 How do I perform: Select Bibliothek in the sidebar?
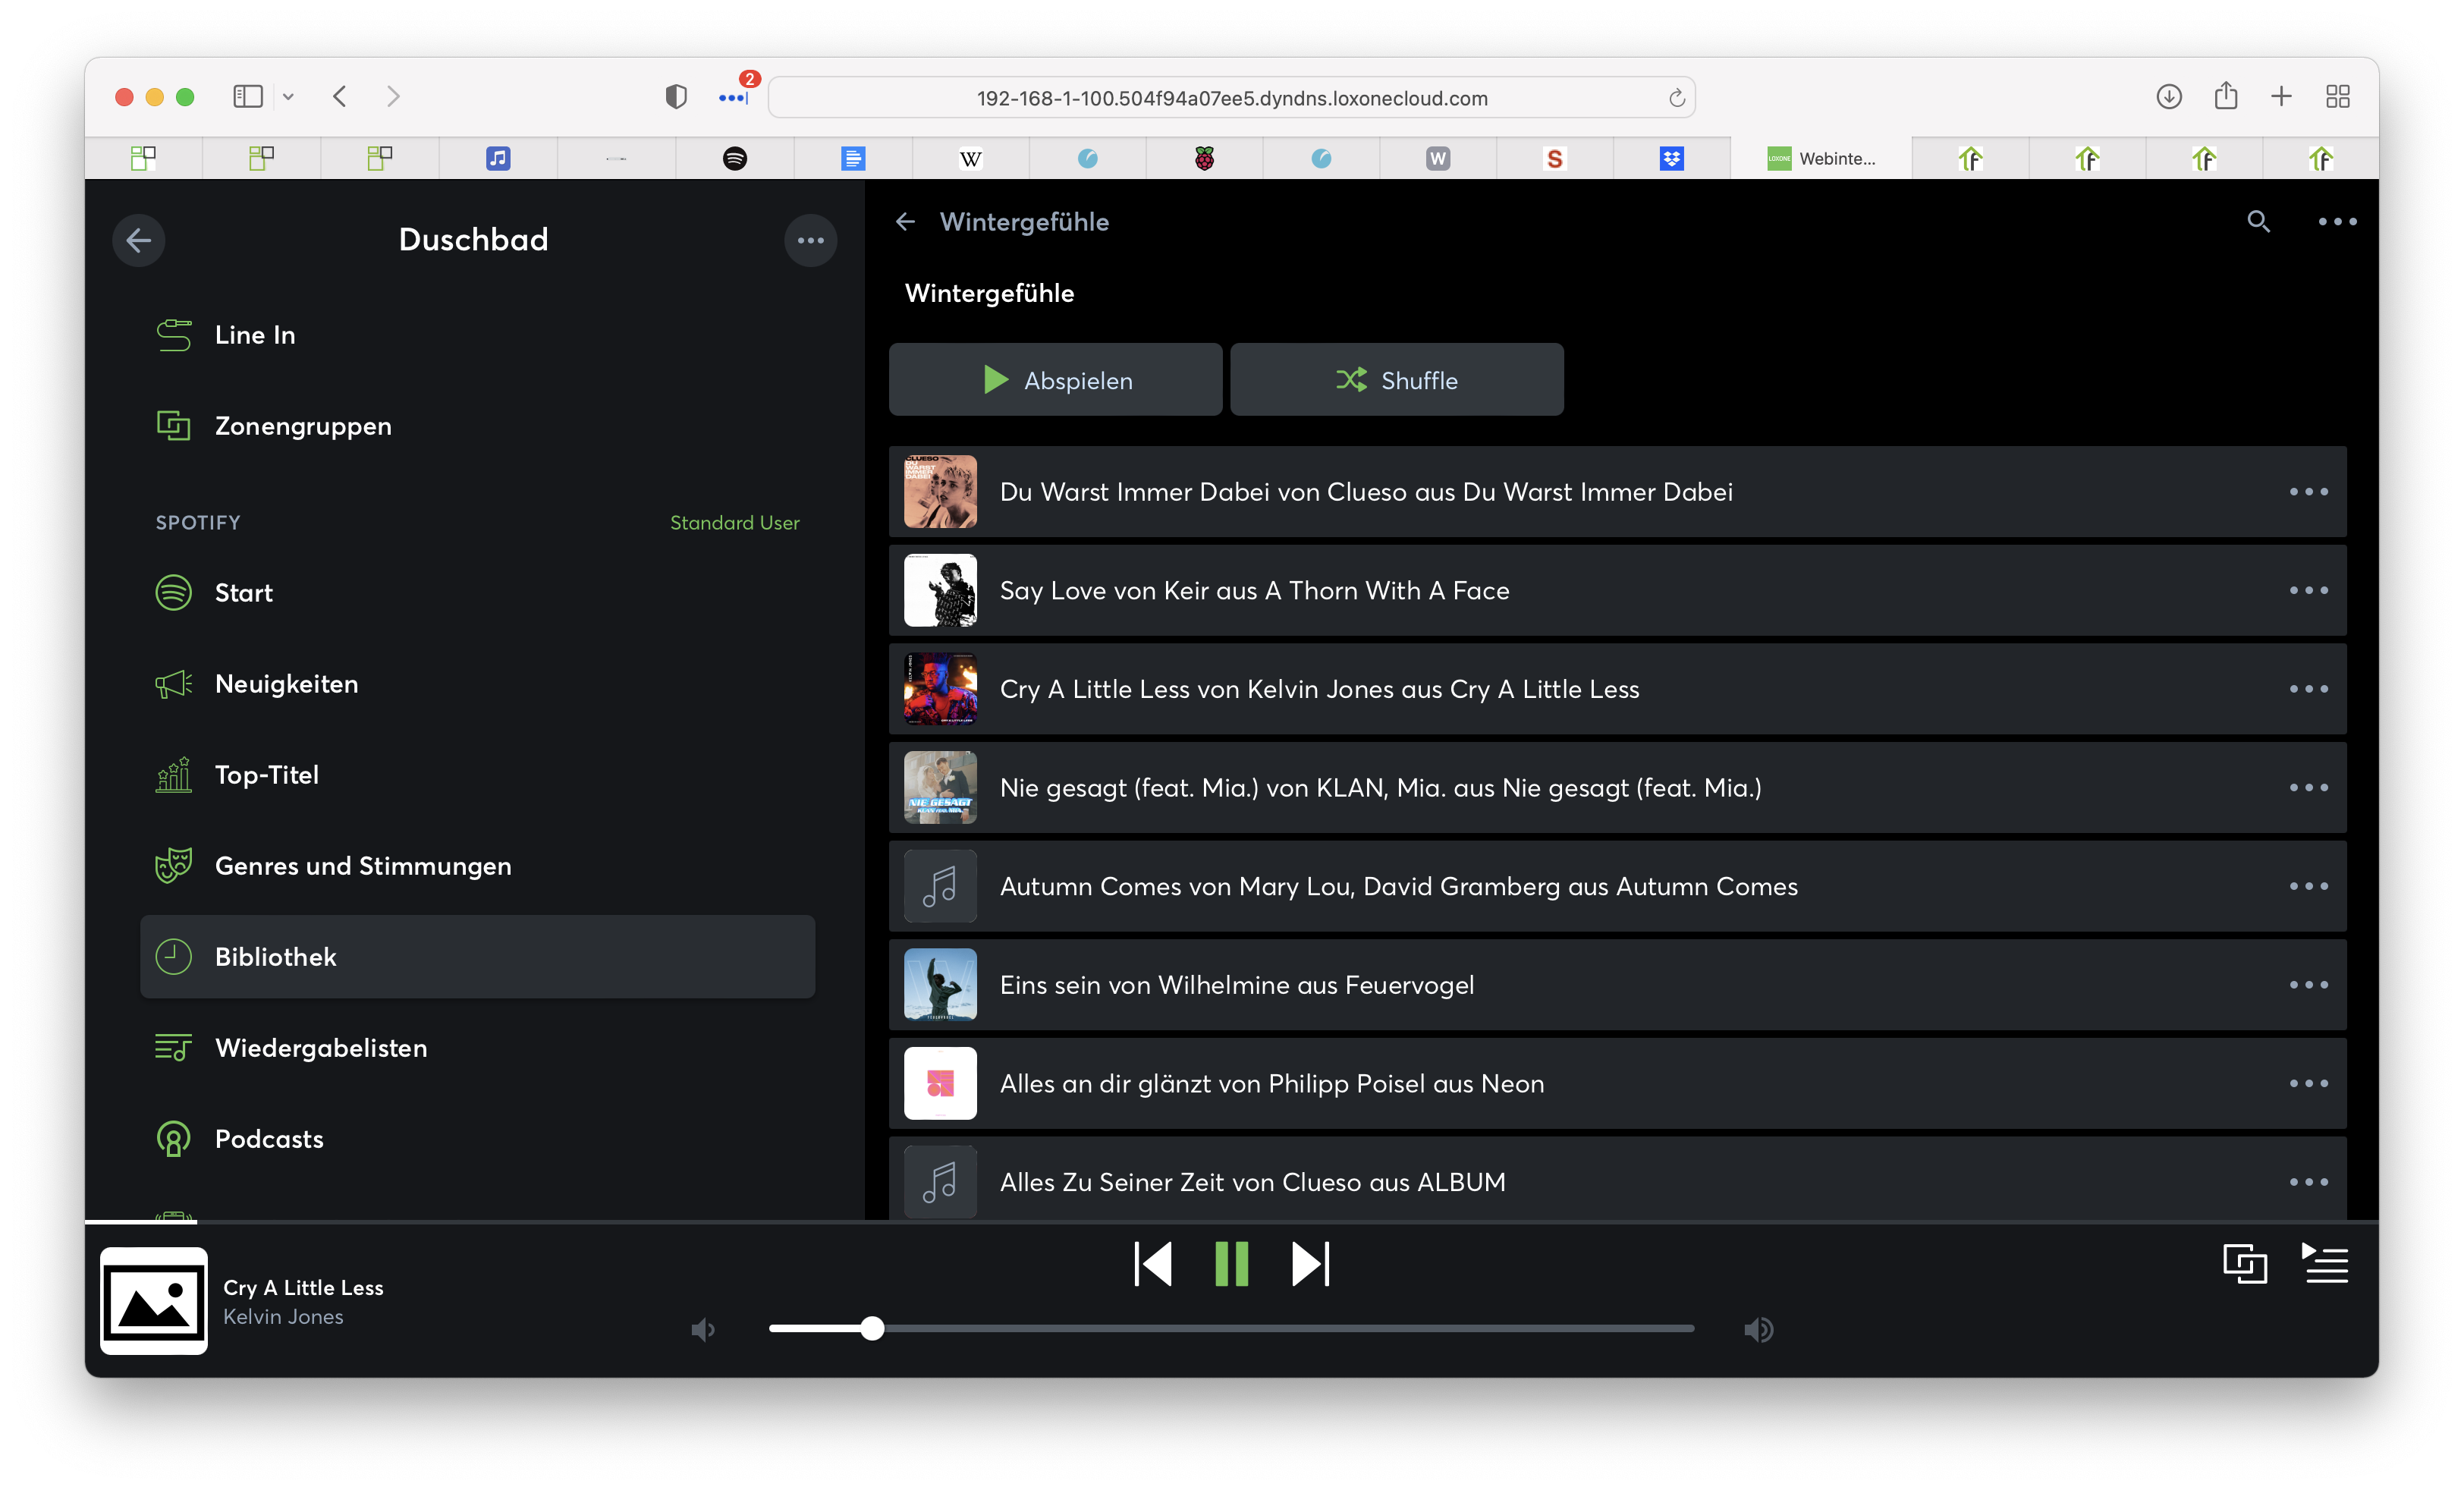click(x=477, y=957)
